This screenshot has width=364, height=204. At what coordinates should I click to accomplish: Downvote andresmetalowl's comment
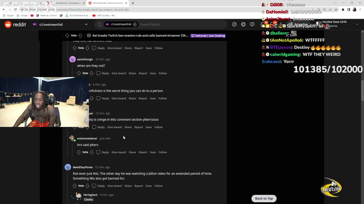pos(92,152)
